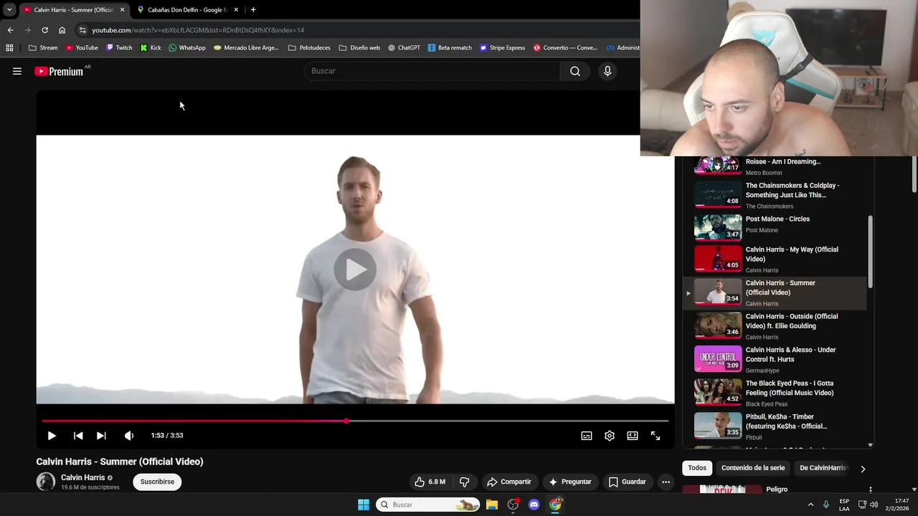Image resolution: width=918 pixels, height=516 pixels.
Task: Select The Chainsmokers & Coldplay playlist item
Action: (775, 195)
